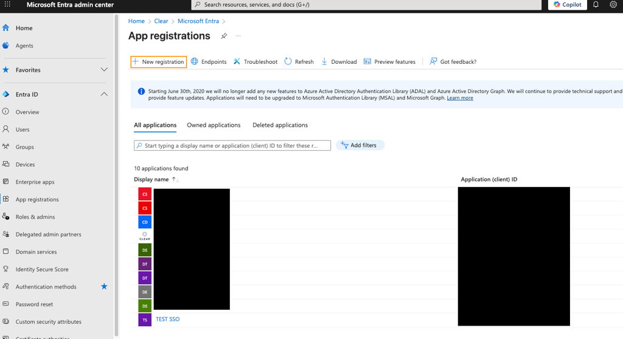The image size is (623, 339).
Task: Open the settings gear icon
Action: tap(613, 4)
